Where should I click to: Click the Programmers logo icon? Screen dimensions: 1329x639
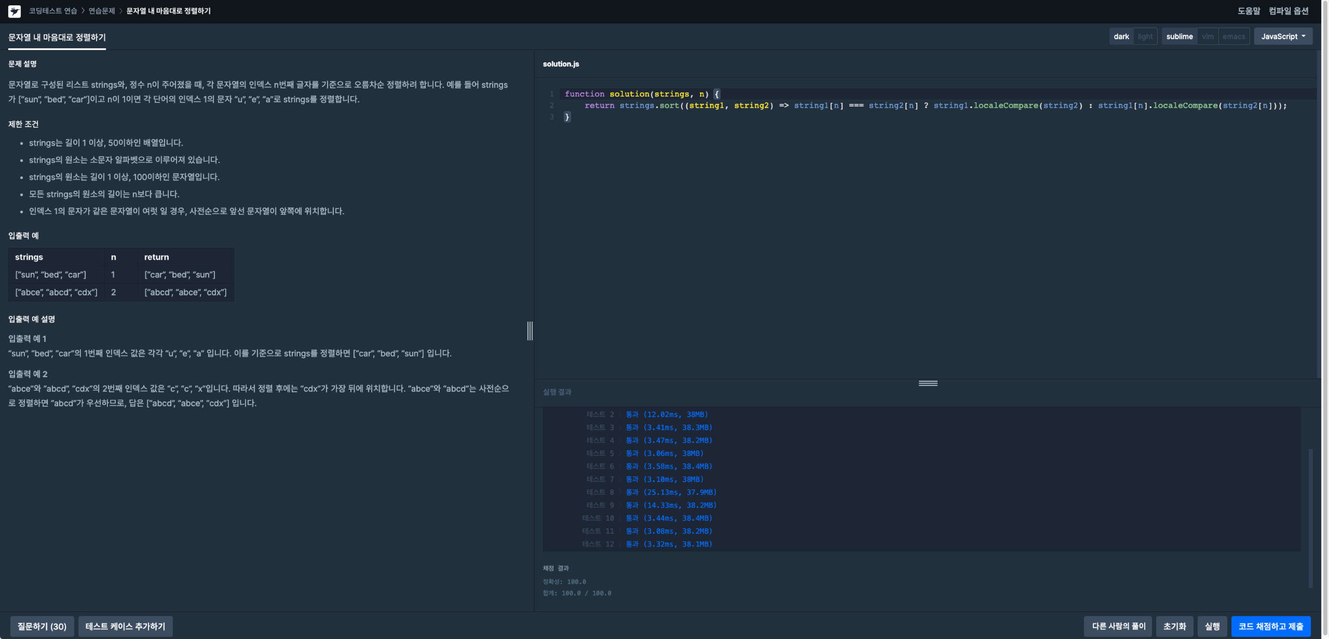tap(14, 11)
